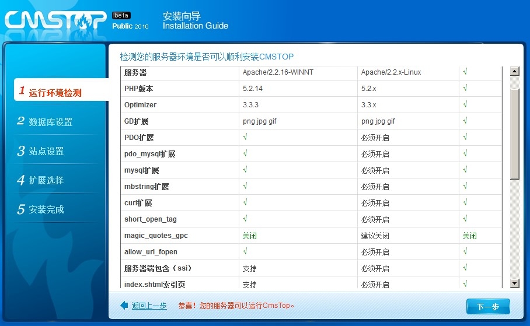The height and width of the screenshot is (326, 530).
Task: Click the Optimizer row label
Action: click(140, 105)
